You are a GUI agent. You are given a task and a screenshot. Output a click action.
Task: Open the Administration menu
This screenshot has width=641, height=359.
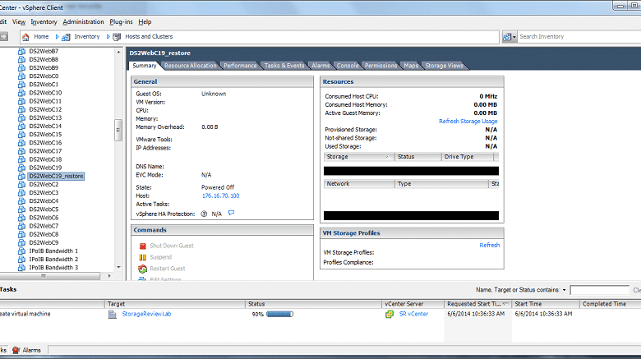click(83, 22)
